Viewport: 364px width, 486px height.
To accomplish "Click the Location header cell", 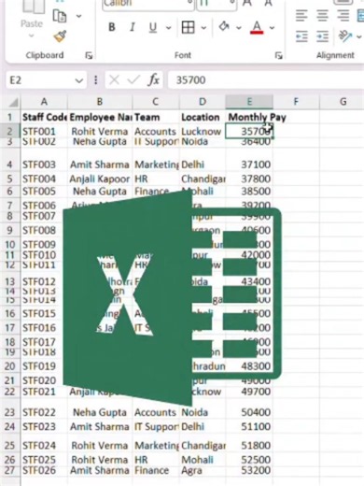I will (x=203, y=117).
